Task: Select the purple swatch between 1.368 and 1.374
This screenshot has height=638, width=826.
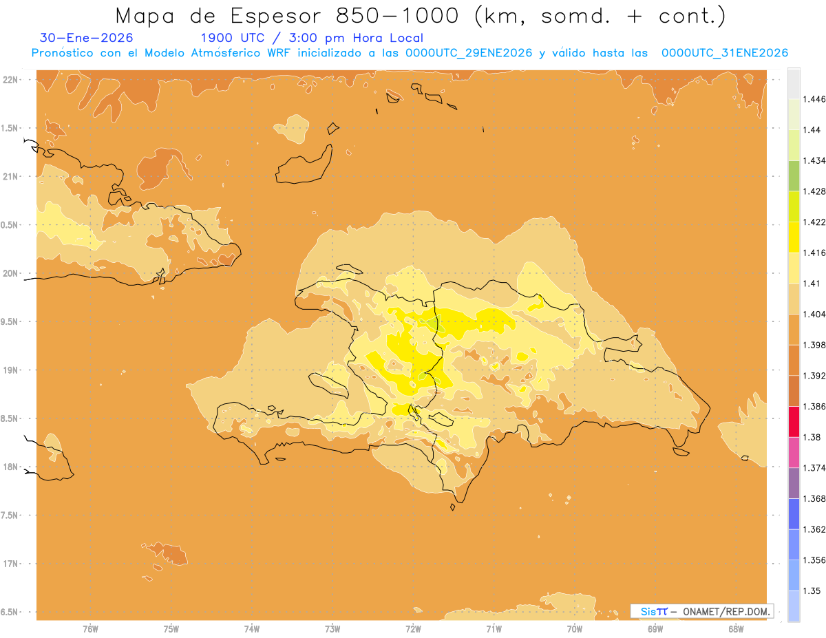Action: click(793, 483)
